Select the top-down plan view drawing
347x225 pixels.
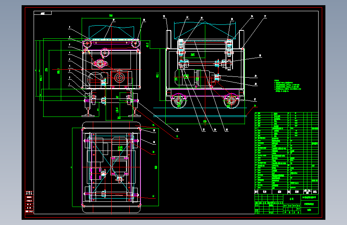tap(111, 167)
